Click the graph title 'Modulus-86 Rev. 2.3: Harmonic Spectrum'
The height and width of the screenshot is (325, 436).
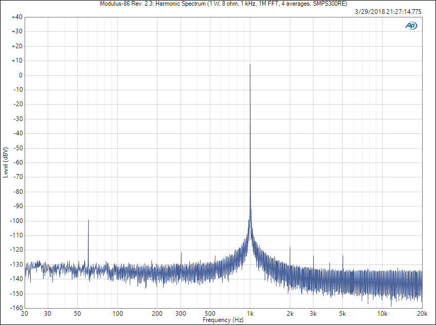(153, 4)
